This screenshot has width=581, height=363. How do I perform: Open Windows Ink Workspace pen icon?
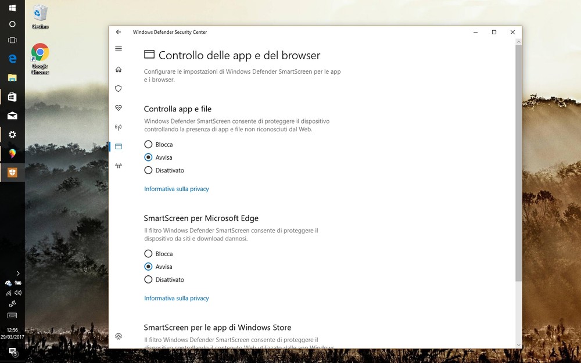pos(12,304)
